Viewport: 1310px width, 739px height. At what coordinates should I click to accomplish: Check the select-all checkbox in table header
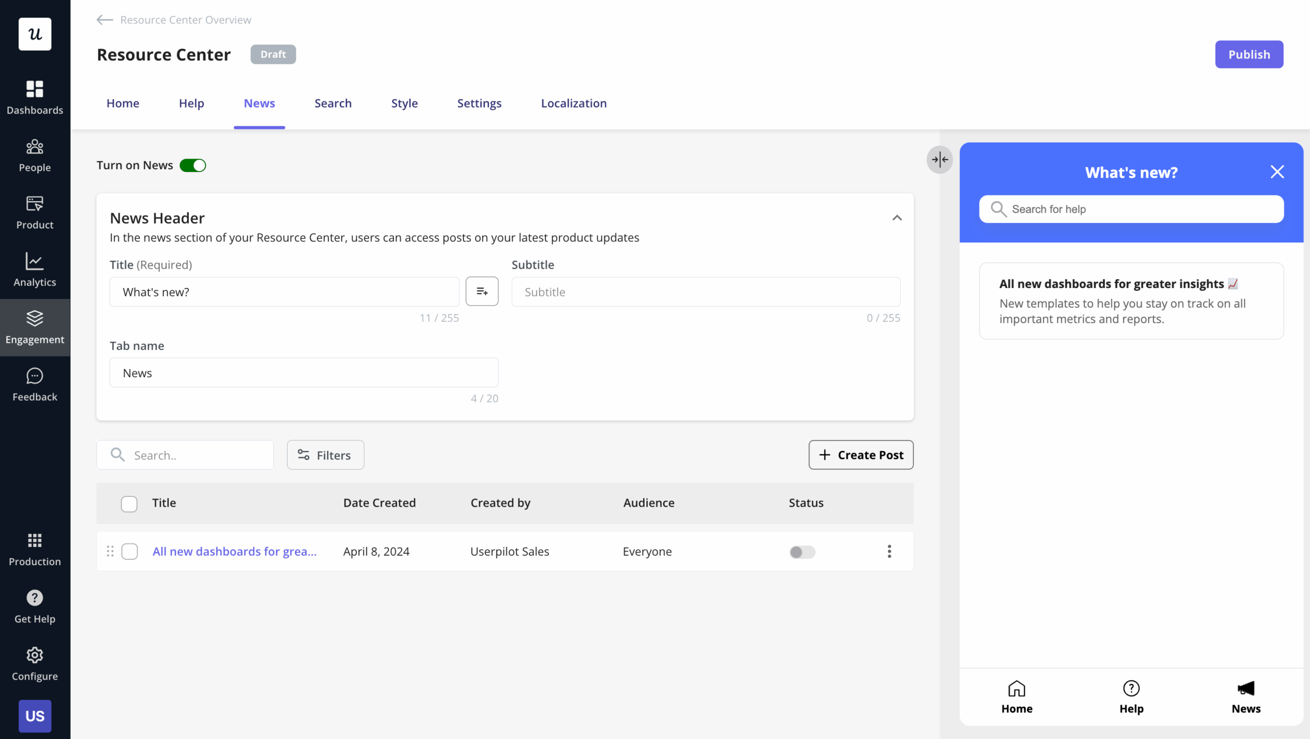click(129, 504)
